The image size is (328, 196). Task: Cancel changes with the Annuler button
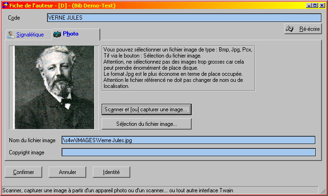tap(67, 172)
